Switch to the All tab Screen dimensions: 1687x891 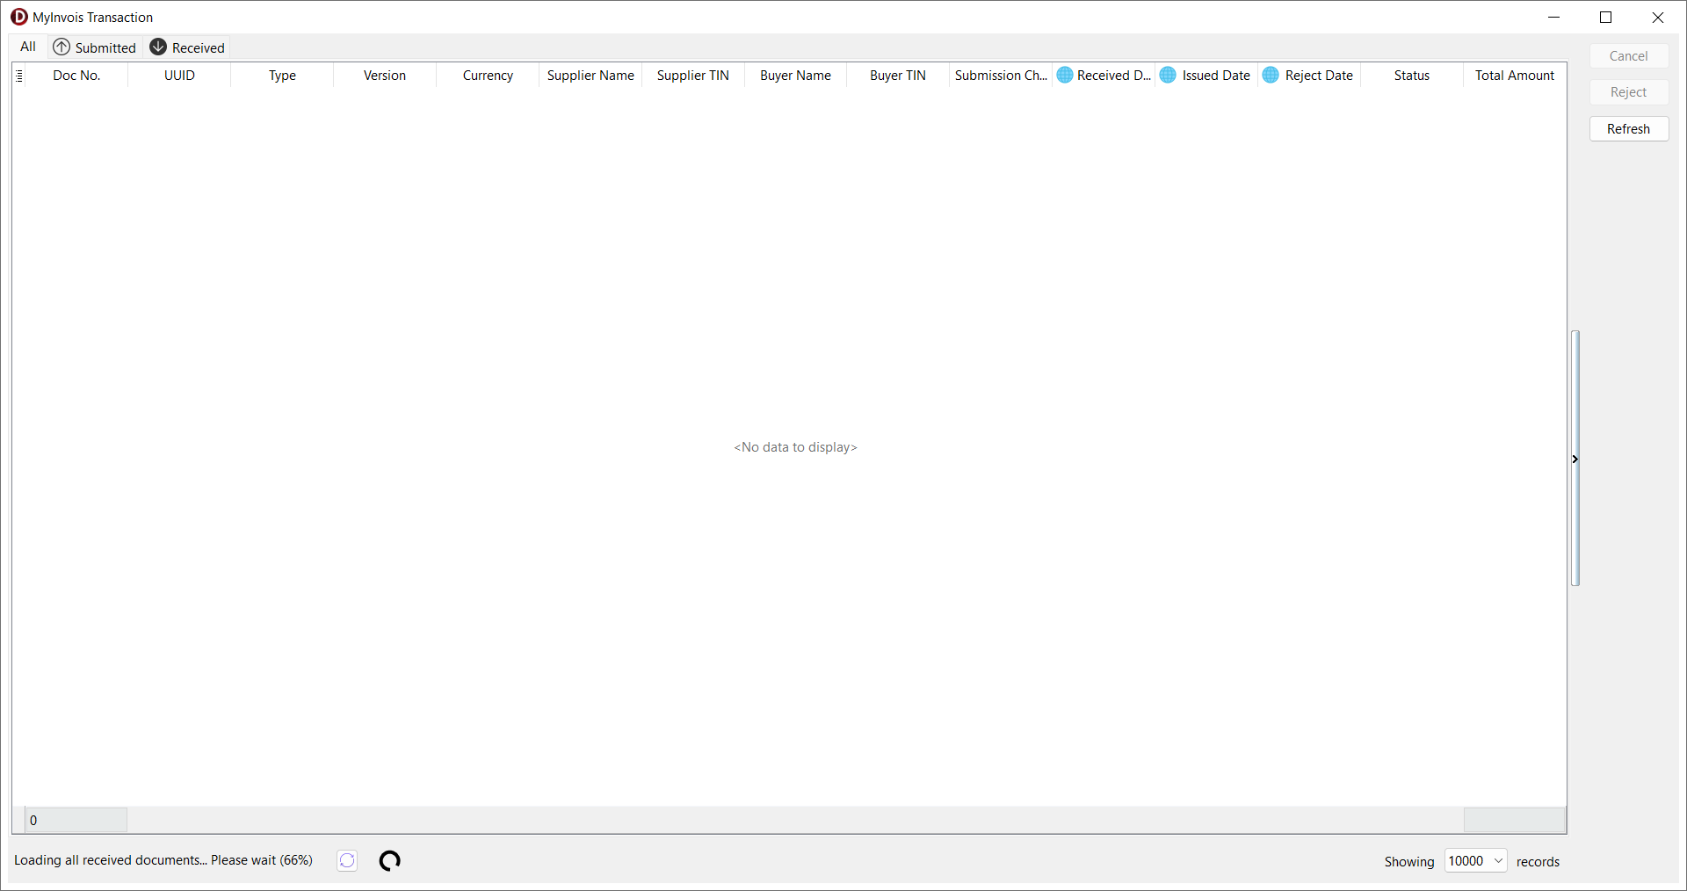28,47
